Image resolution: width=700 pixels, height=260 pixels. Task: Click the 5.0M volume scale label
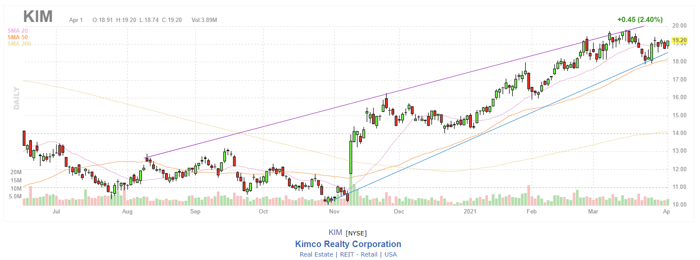coord(16,197)
